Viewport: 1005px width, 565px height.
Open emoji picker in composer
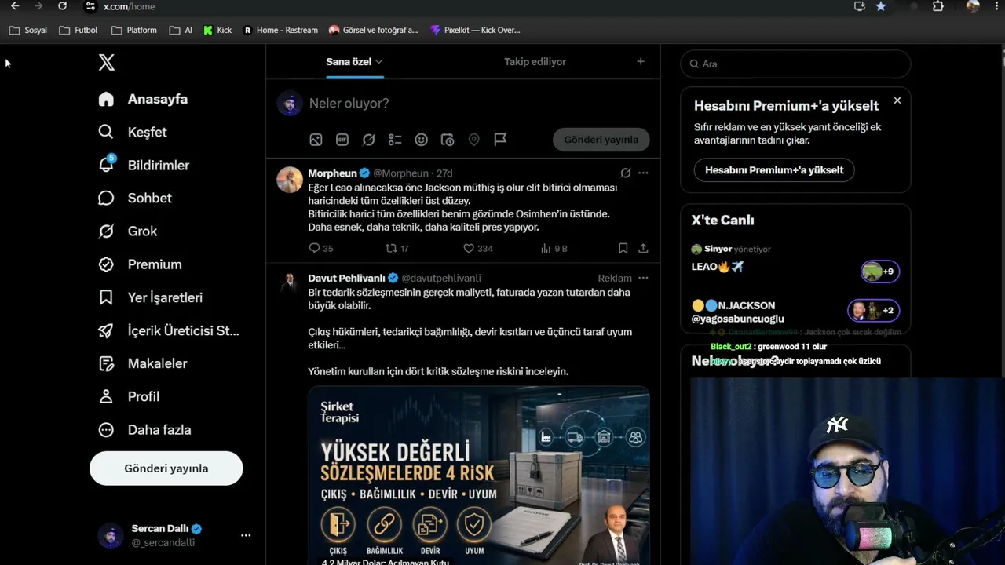[x=422, y=140]
